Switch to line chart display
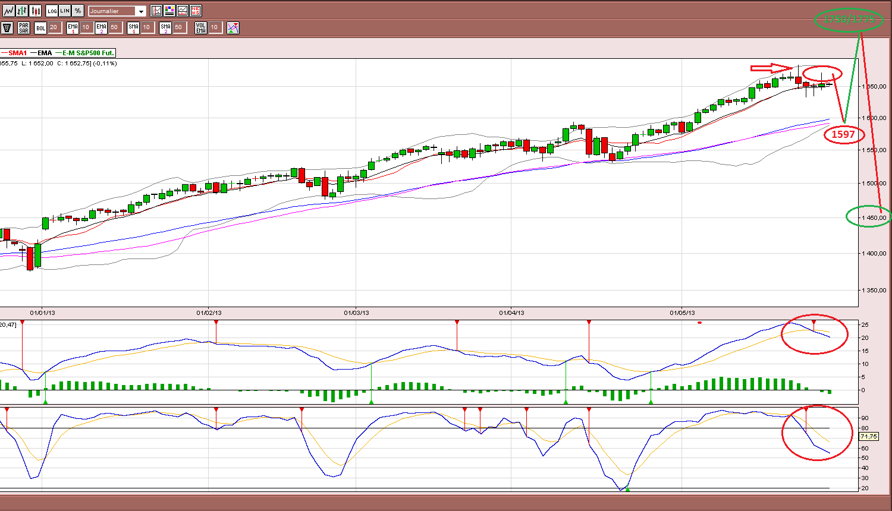Image resolution: width=892 pixels, height=511 pixels. pyautogui.click(x=8, y=11)
